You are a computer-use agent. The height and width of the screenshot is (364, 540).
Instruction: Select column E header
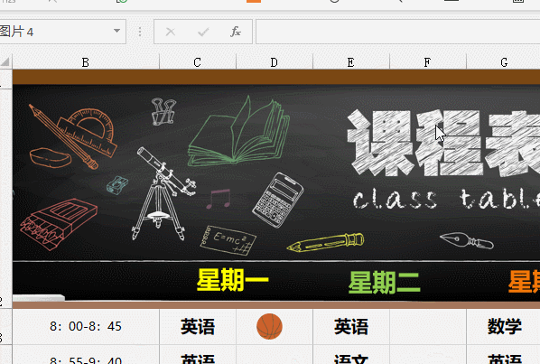click(351, 62)
